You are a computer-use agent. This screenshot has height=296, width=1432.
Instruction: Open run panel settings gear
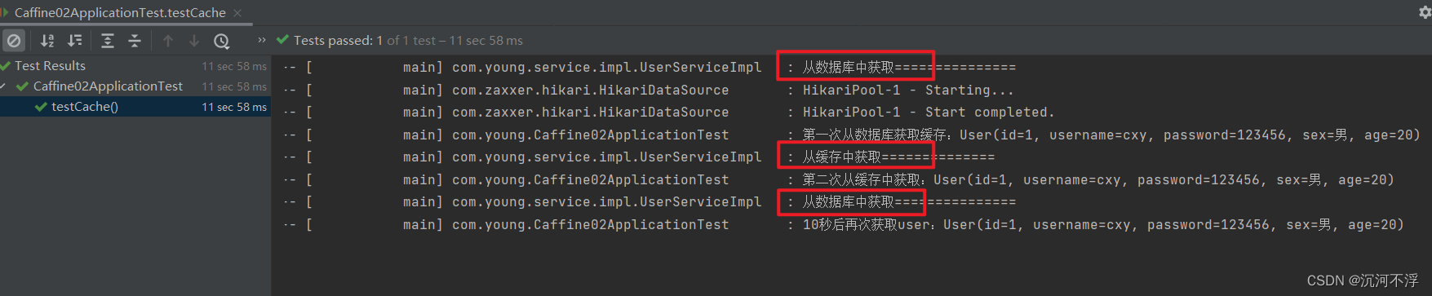1425,12
